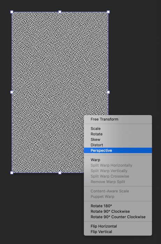Click Remove Warp Split menu entry
Image resolution: width=161 pixels, height=244 pixels.
(x=118, y=182)
